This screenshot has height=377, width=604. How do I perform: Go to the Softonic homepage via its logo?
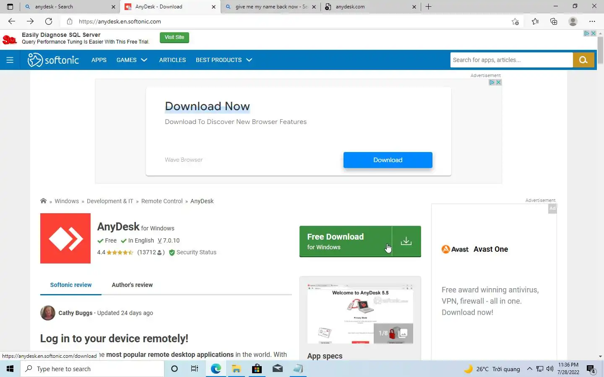(x=53, y=60)
